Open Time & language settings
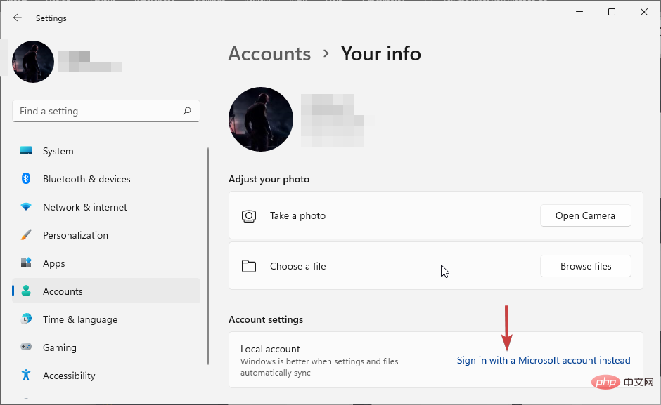The width and height of the screenshot is (661, 405). [x=106, y=319]
